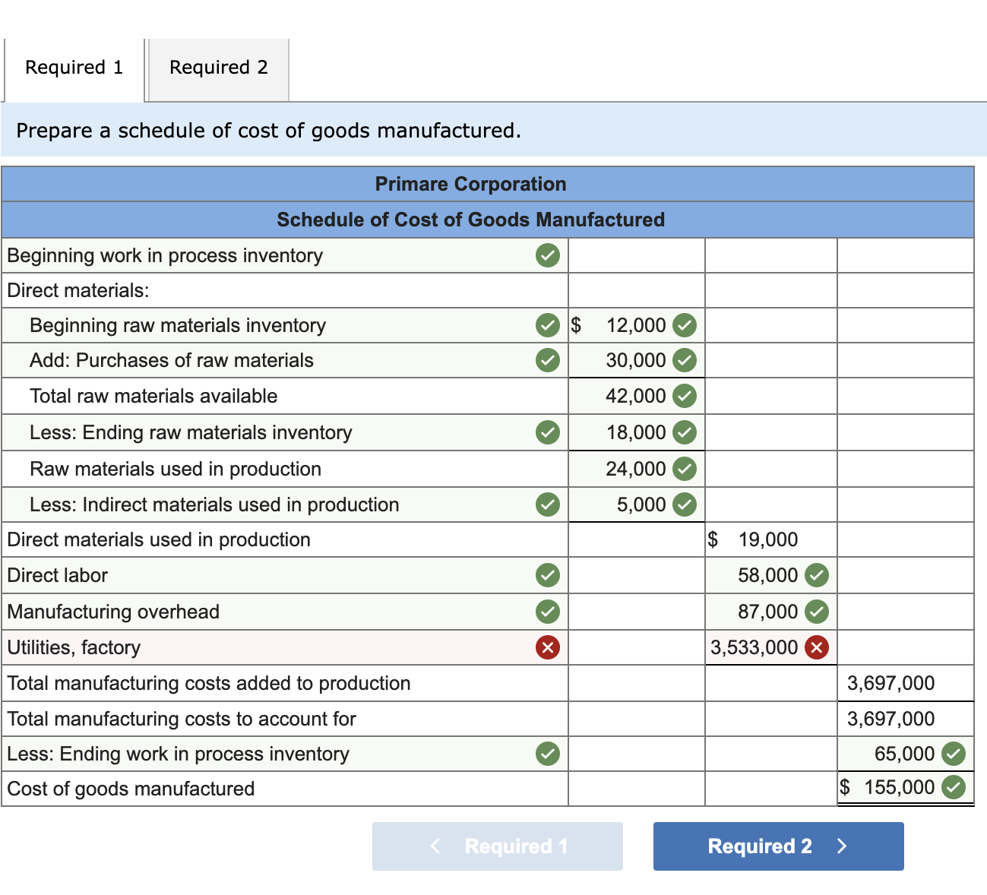Viewport: 987px width, 895px height.
Task: Click the red X icon on Utilities, factory row
Action: [x=548, y=647]
